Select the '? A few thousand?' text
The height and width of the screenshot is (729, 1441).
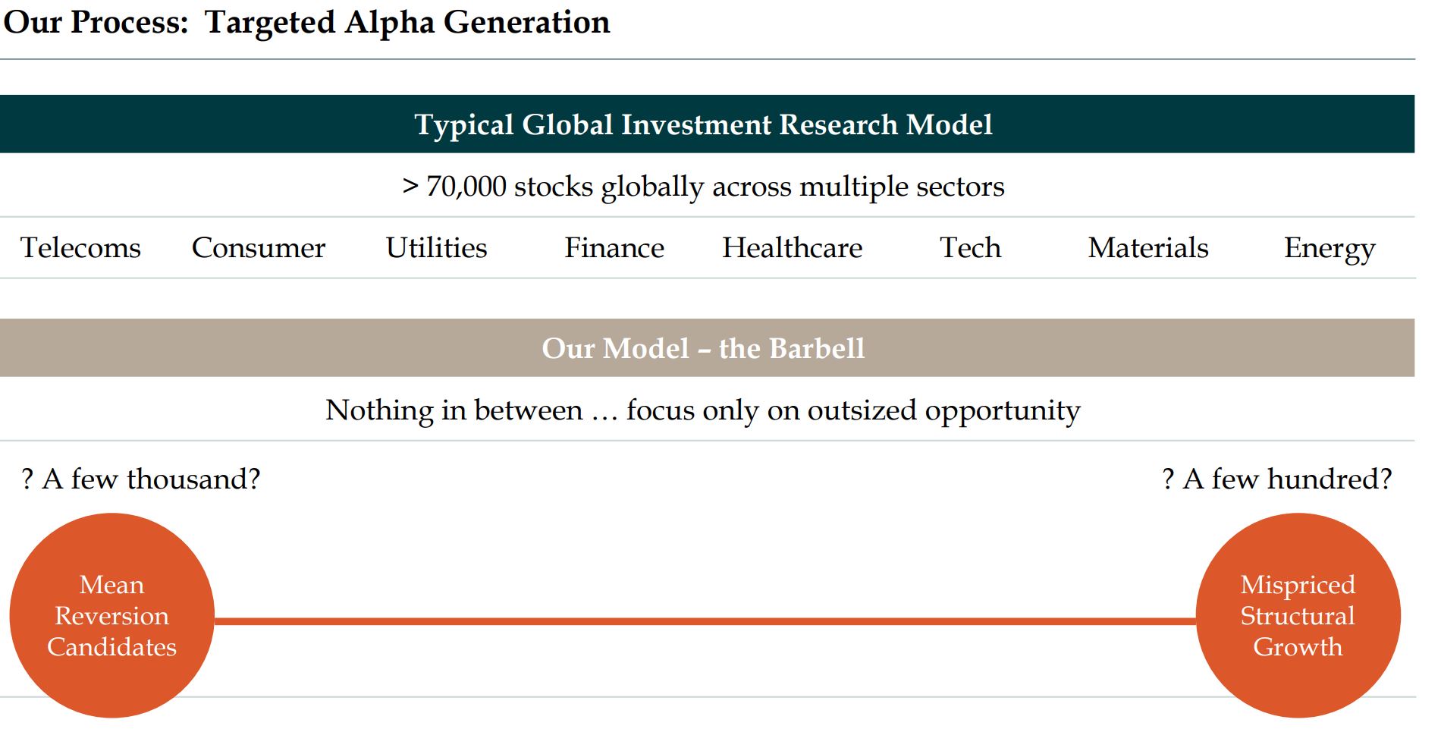click(141, 479)
